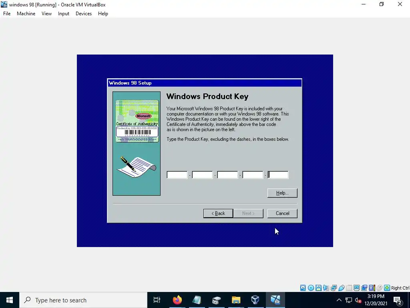Launch Firefox from the taskbar
The image size is (410, 308).
click(x=177, y=300)
